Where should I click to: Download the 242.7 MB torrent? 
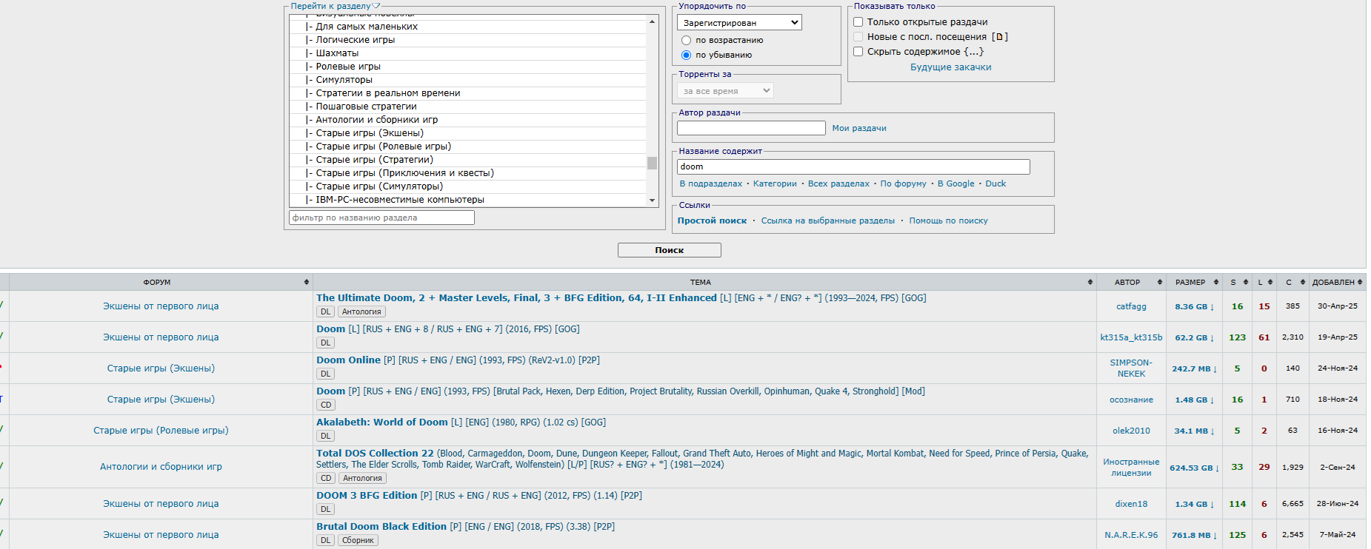pos(1194,368)
